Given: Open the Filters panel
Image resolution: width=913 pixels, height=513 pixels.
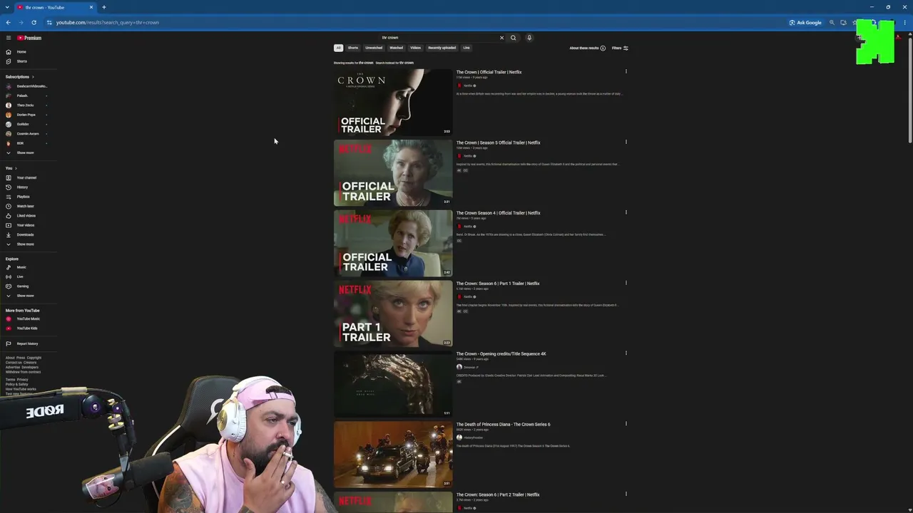Looking at the screenshot, I should click(x=620, y=48).
